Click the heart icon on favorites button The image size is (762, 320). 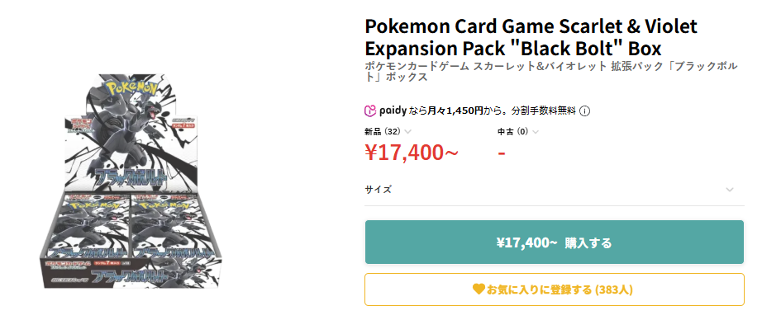pyautogui.click(x=479, y=289)
